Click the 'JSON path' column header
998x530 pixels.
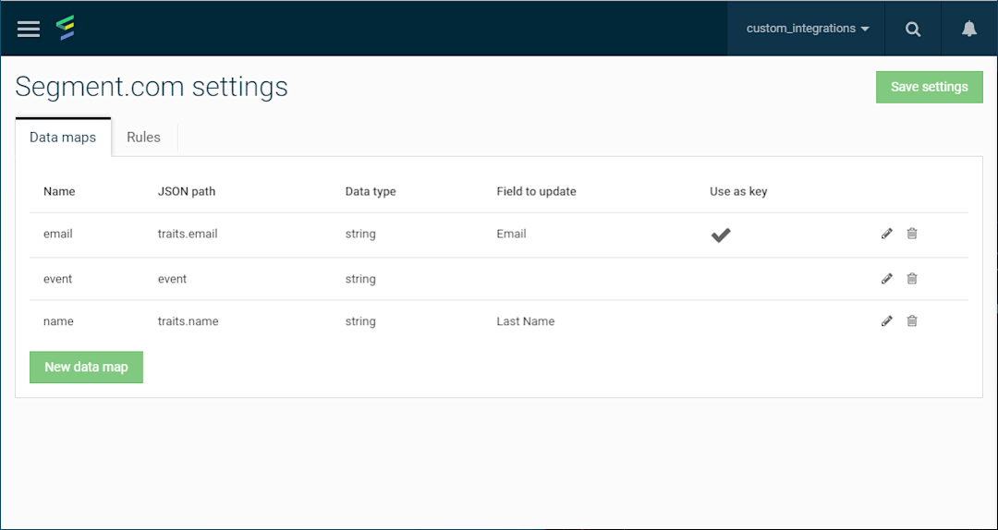(187, 191)
